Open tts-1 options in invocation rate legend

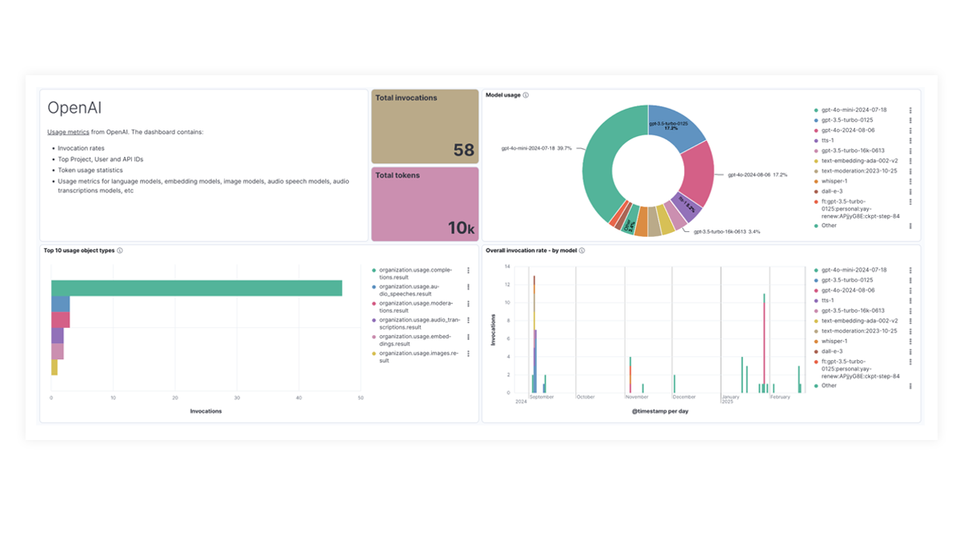pos(910,301)
